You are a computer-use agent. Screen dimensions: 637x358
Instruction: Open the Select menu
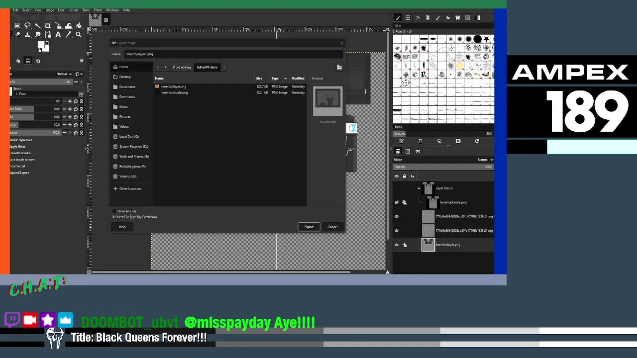(26, 10)
